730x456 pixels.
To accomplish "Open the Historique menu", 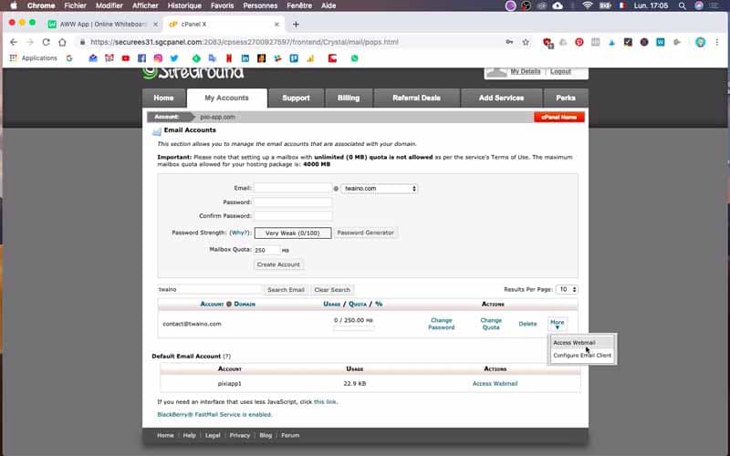I will pos(184,5).
